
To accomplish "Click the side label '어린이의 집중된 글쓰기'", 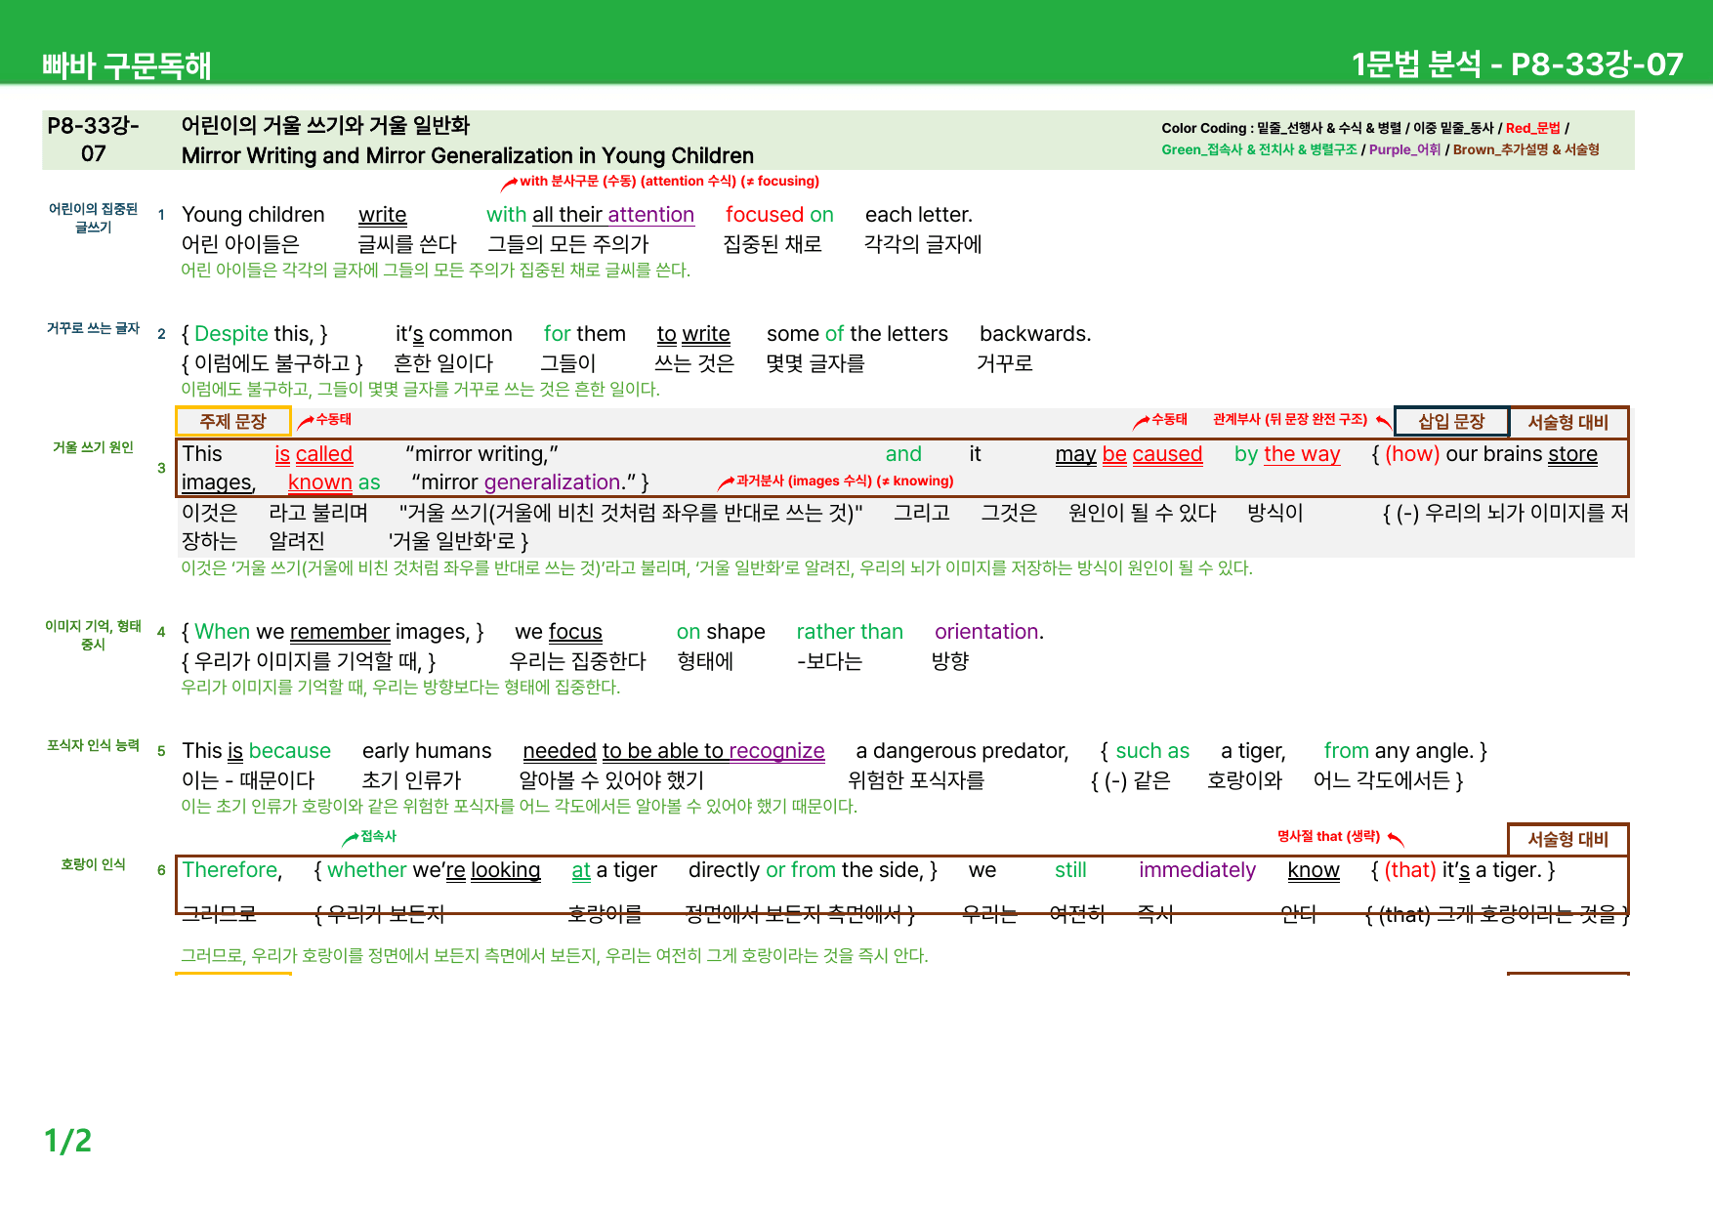I will click(x=93, y=218).
